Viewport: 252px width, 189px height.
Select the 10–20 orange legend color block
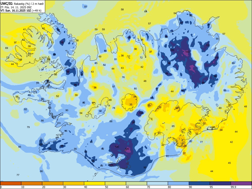click(32, 183)
